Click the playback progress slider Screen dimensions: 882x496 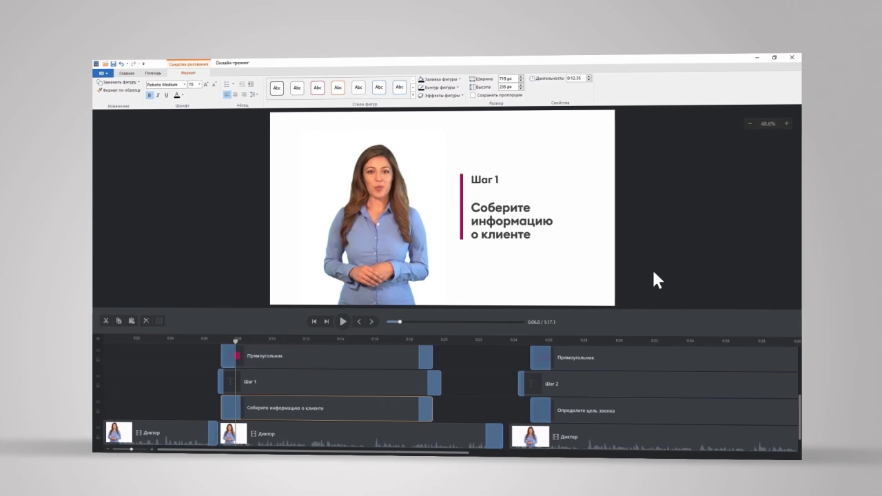click(x=455, y=322)
